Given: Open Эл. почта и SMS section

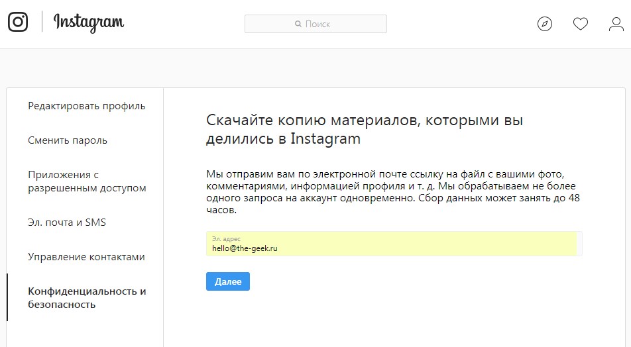Looking at the screenshot, I should (x=67, y=223).
